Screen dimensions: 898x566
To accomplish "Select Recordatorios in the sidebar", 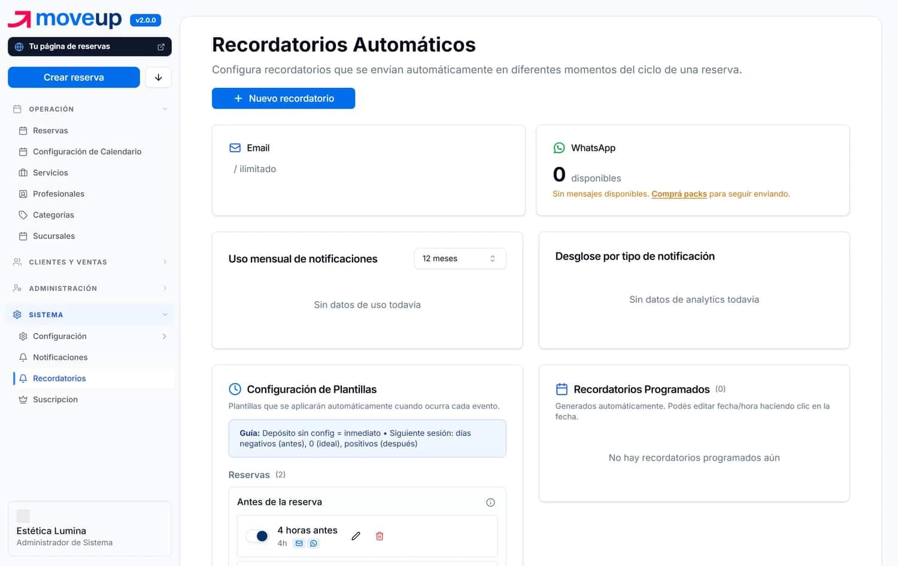I will click(94, 378).
